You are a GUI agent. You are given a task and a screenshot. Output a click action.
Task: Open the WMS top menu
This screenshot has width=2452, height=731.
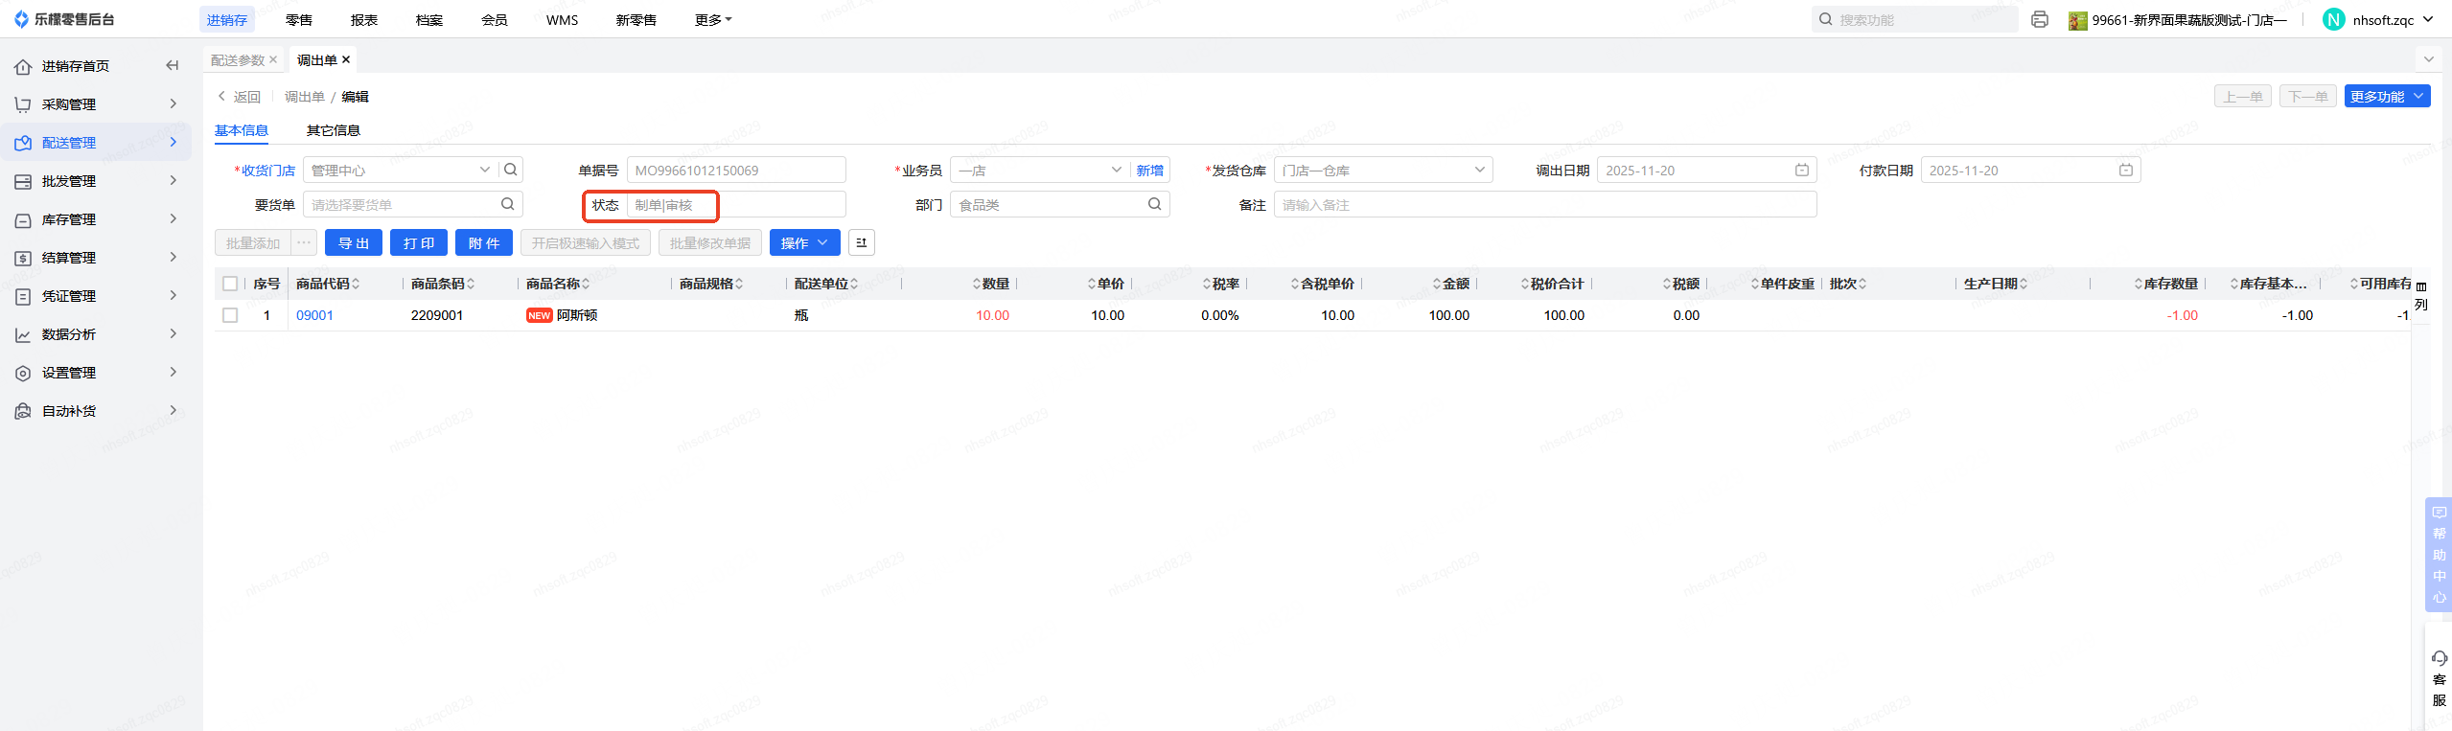[x=563, y=19]
